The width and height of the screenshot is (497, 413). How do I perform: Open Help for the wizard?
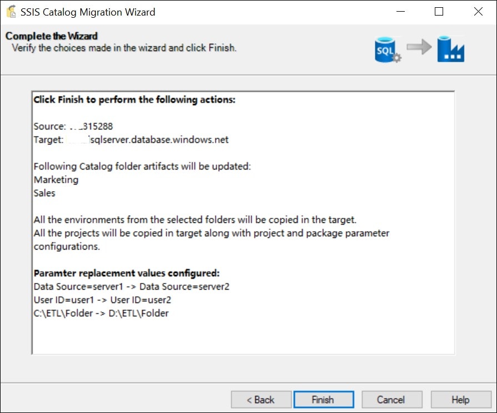[x=460, y=400]
